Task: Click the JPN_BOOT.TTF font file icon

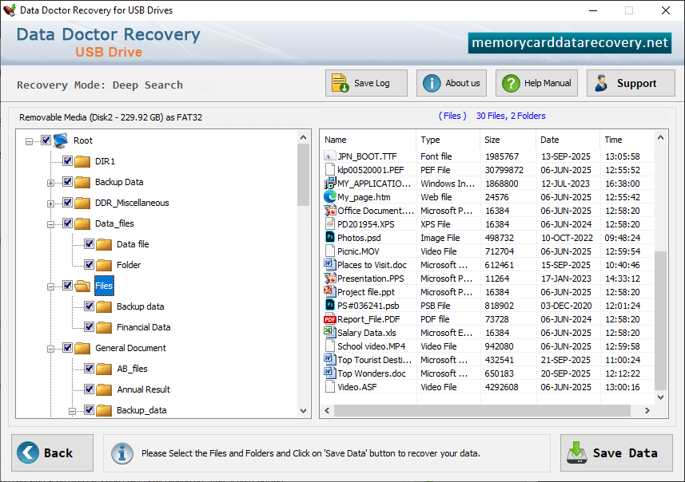Action: point(329,156)
